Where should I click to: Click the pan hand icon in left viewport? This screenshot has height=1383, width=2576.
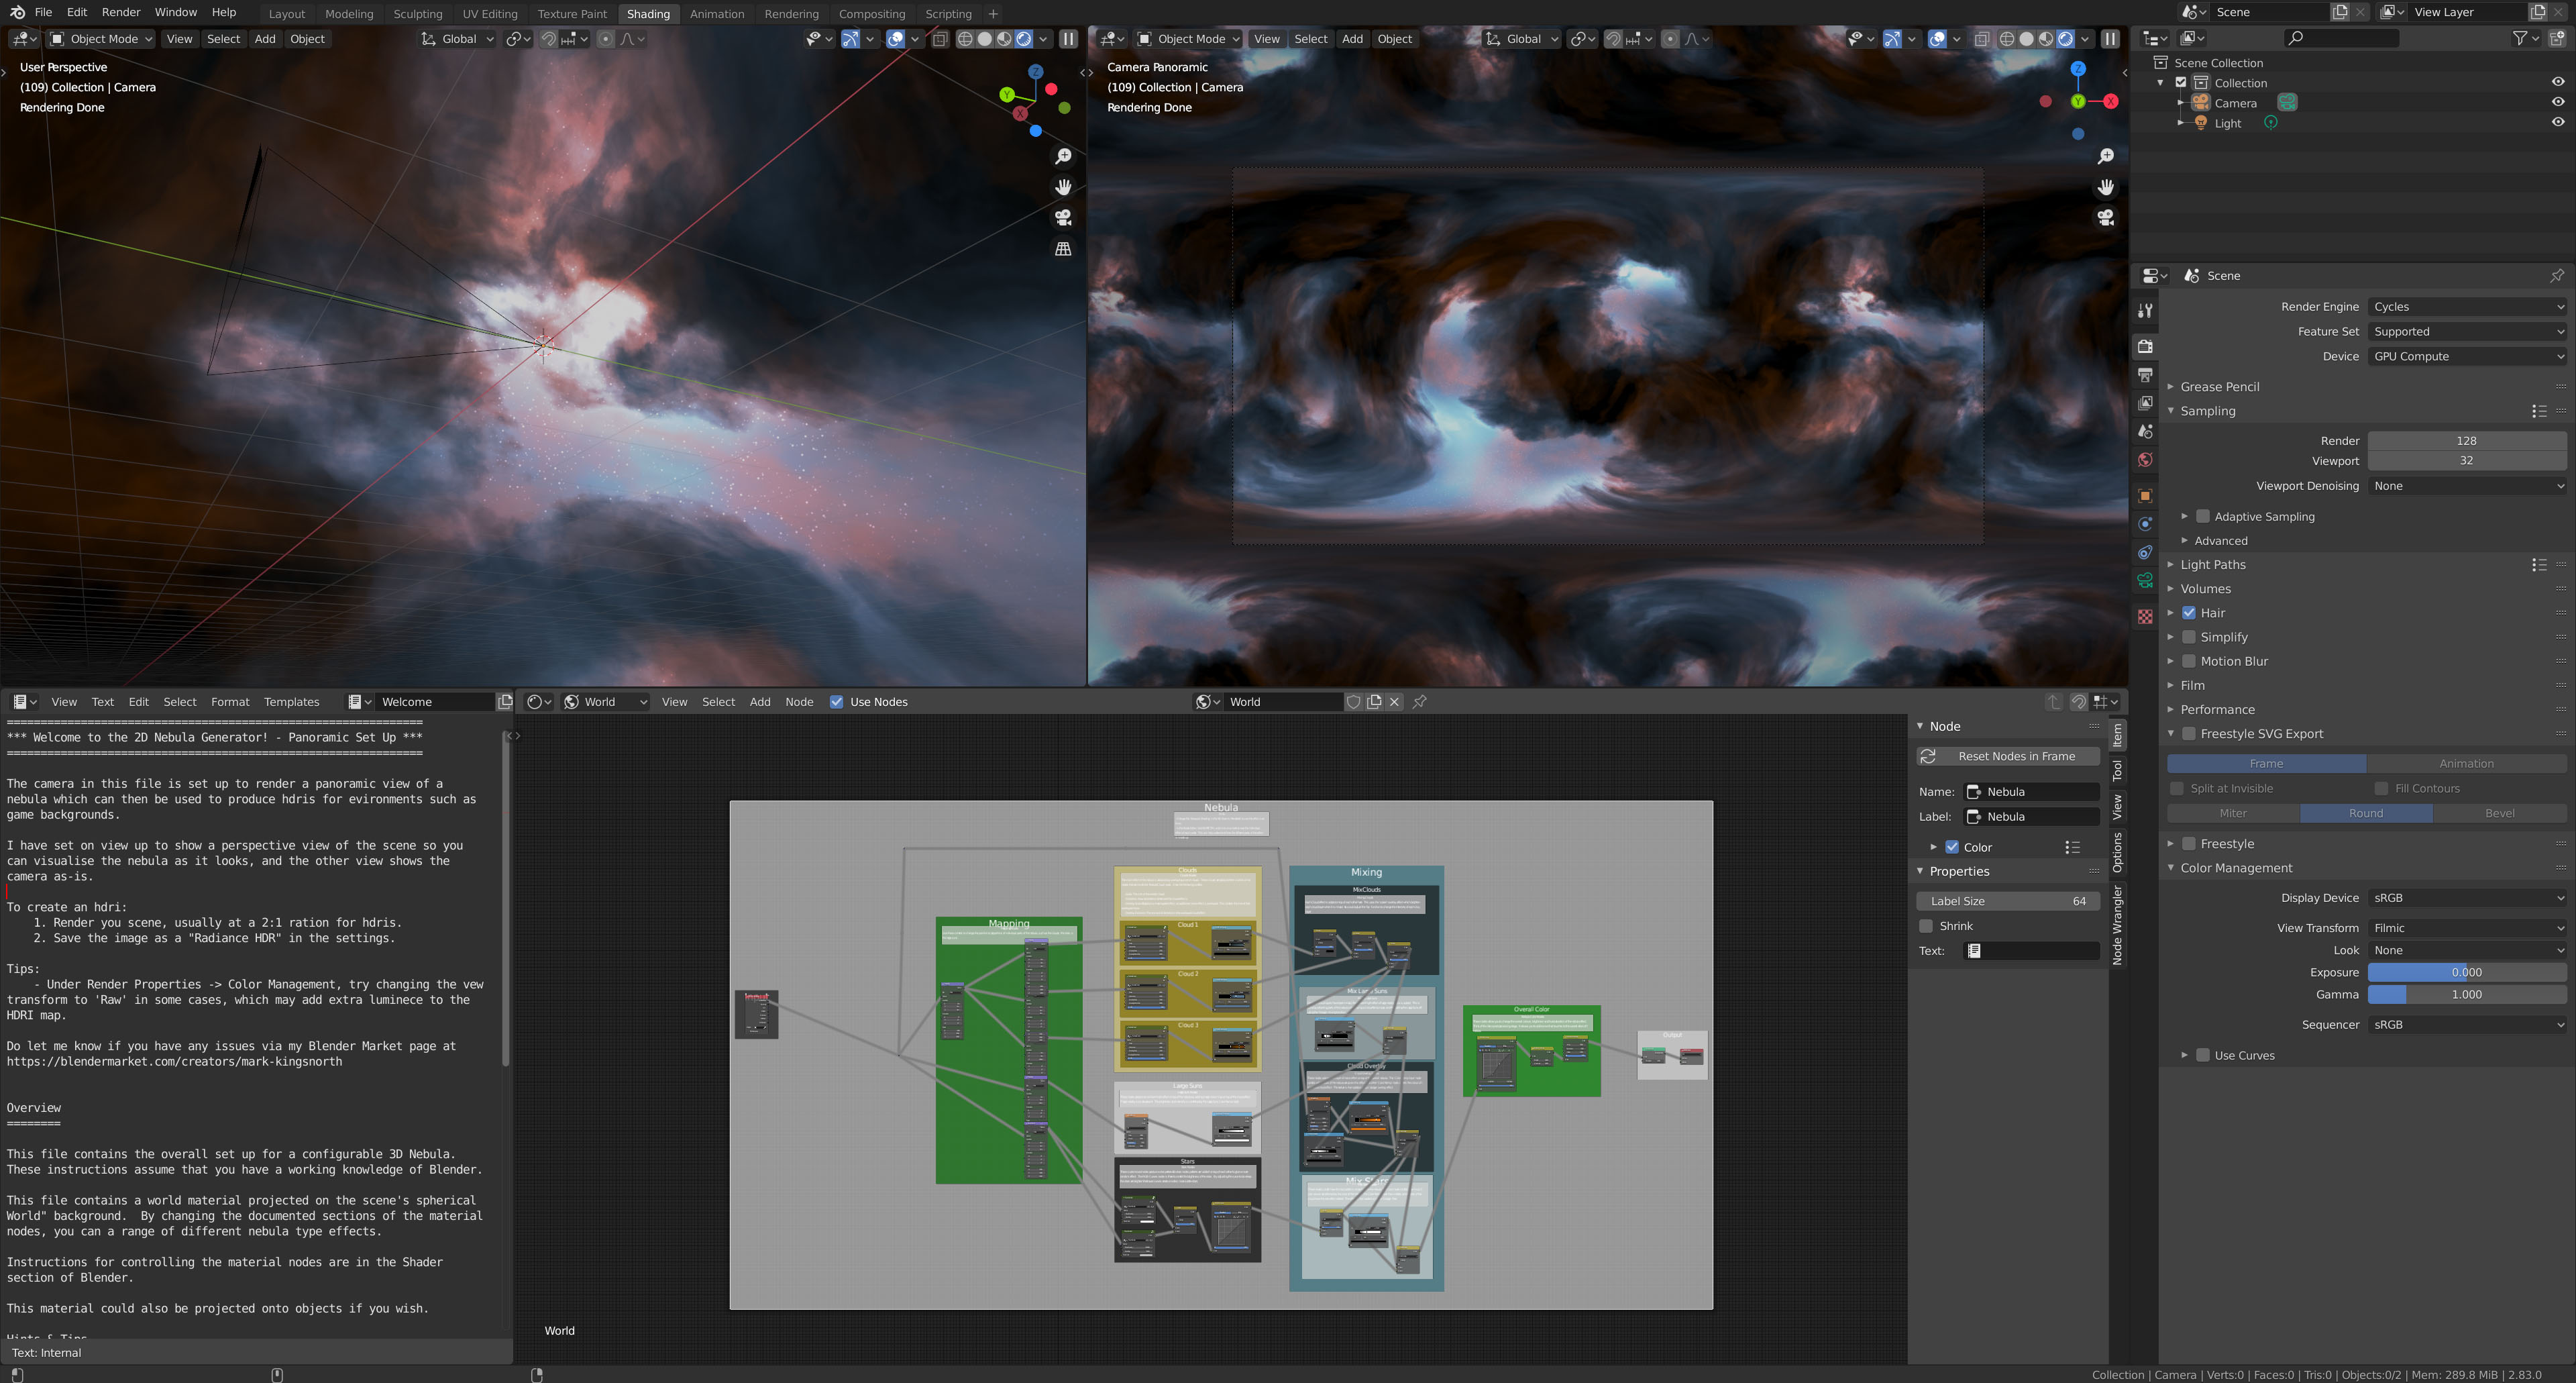pos(1063,187)
